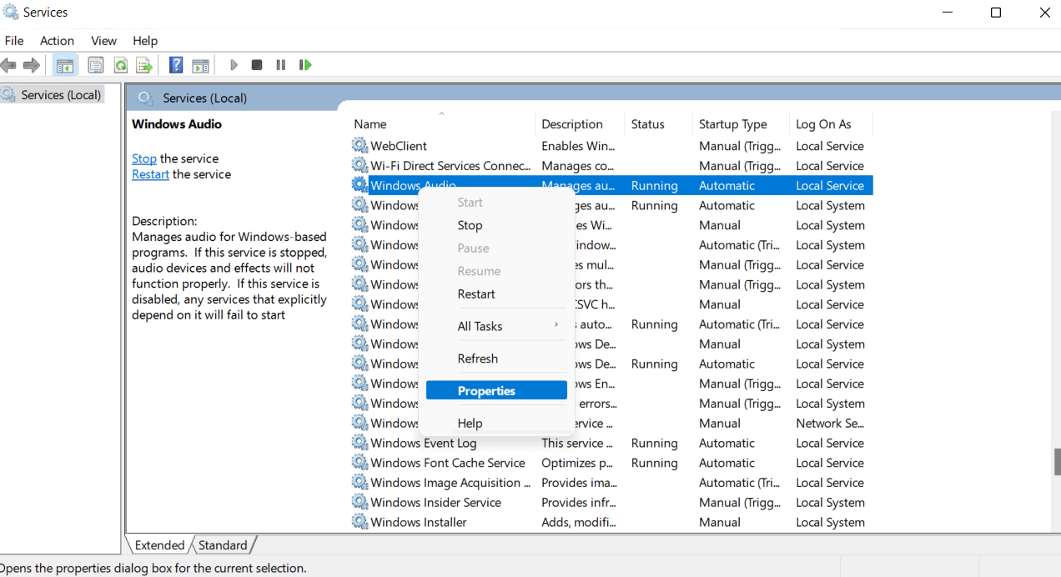This screenshot has height=577, width=1061.
Task: Click the Back arrow in toolbar
Action: (x=8, y=65)
